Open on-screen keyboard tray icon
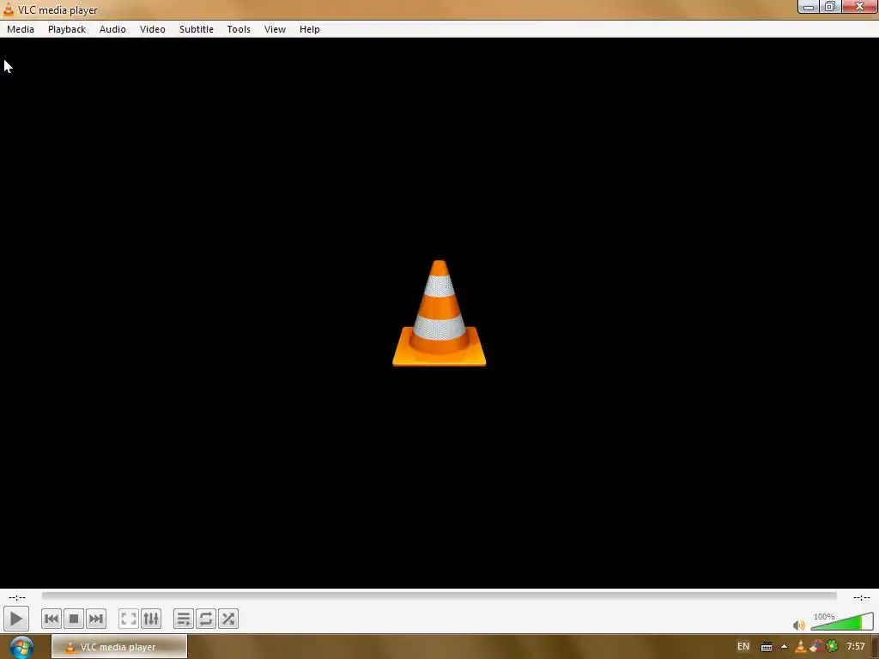879x659 pixels. [767, 647]
